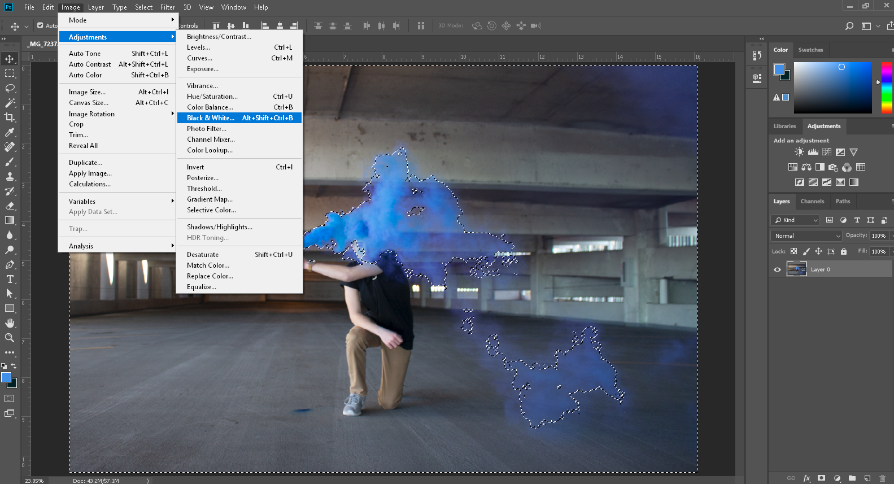Select the Horizontal Type tool
The image size is (894, 484).
tap(10, 279)
